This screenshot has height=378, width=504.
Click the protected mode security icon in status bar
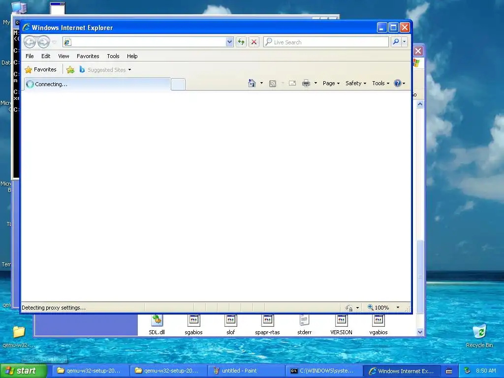tap(349, 308)
